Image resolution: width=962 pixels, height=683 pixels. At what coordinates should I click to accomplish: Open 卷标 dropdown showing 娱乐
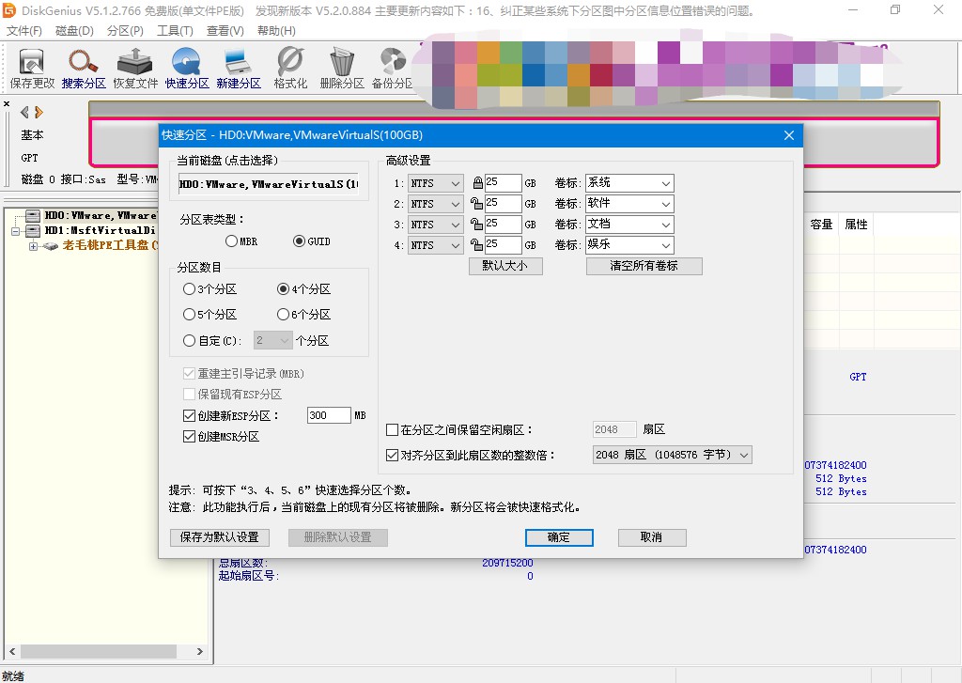(629, 245)
